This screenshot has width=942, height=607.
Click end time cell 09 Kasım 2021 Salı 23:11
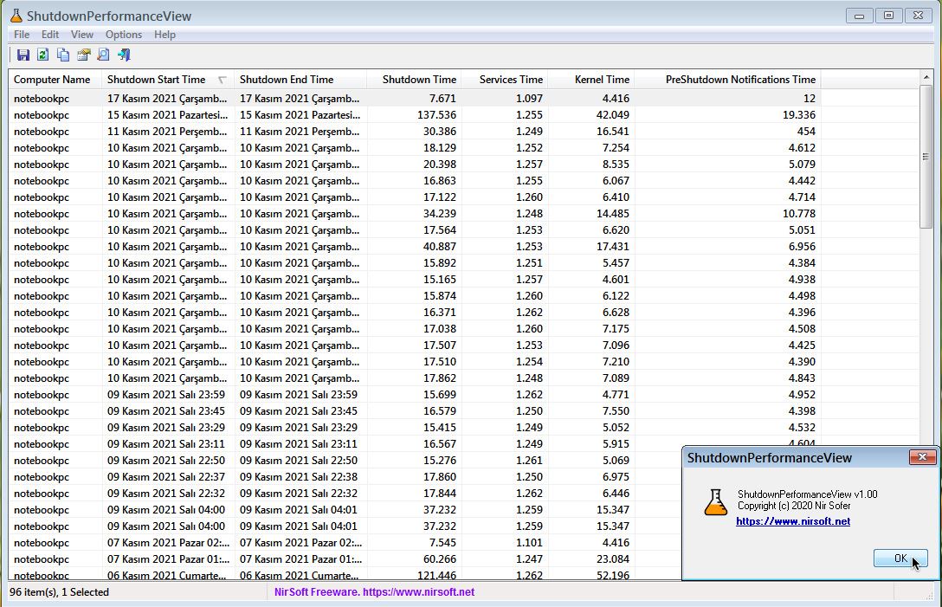tap(299, 444)
